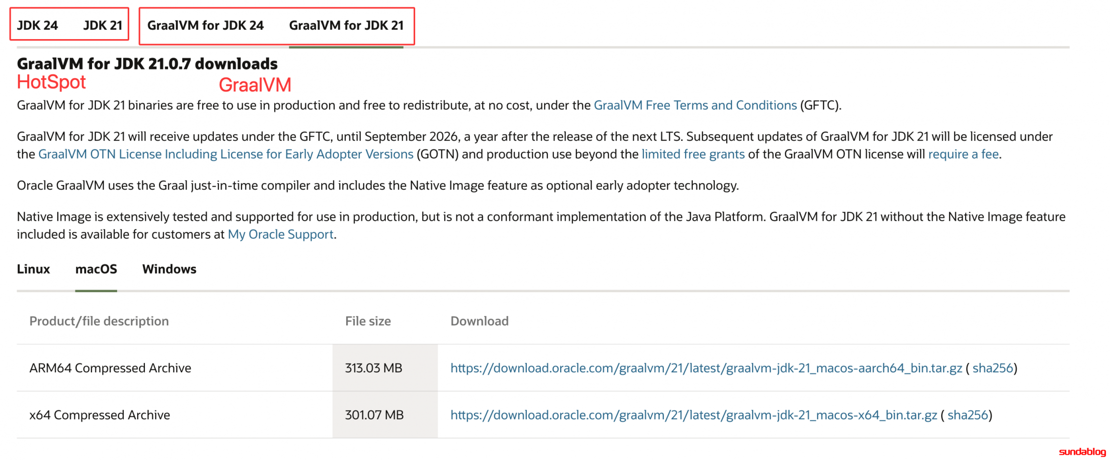Click the GraalVM for JDK 21.0.7 downloads heading
Viewport: 1110px width, 460px height.
tap(147, 64)
